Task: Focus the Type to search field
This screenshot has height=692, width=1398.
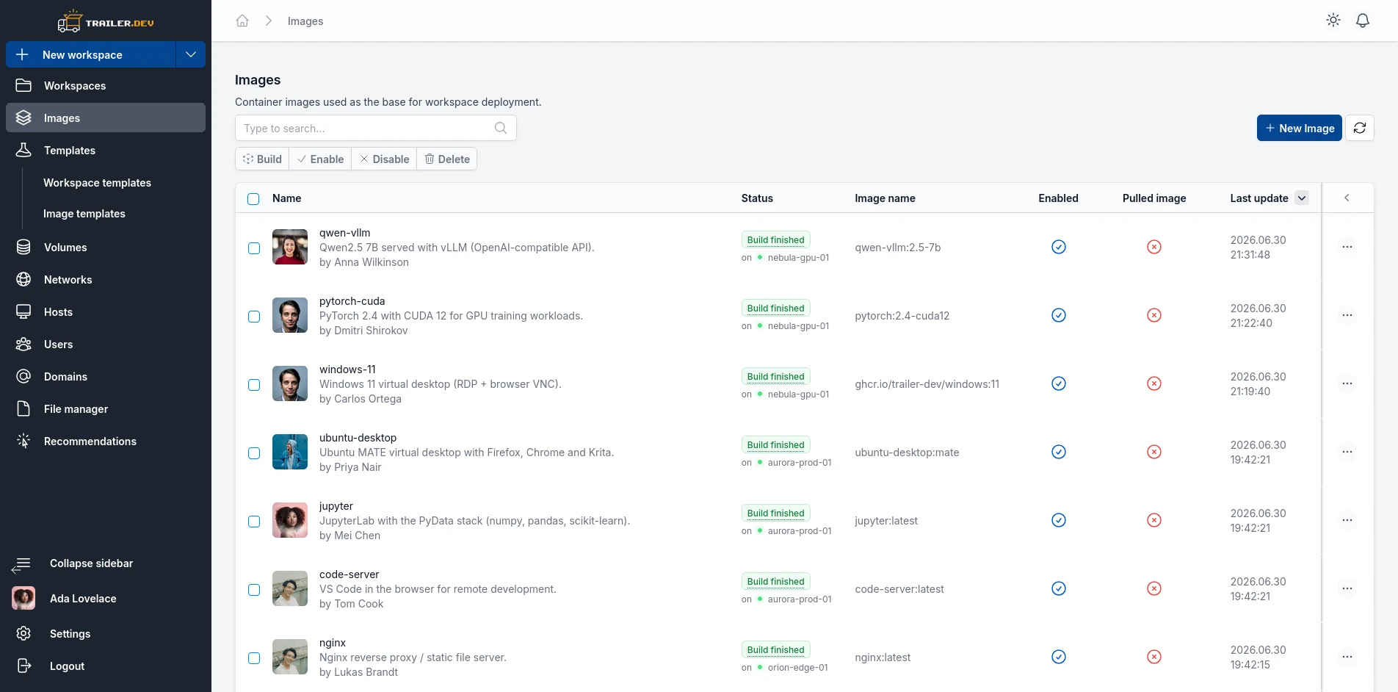Action: click(376, 128)
